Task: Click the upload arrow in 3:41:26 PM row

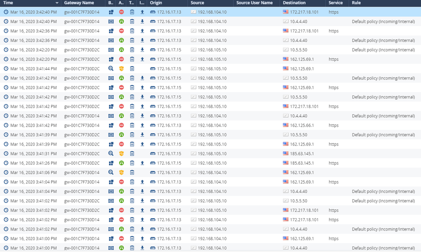Action: pyautogui.click(x=142, y=163)
